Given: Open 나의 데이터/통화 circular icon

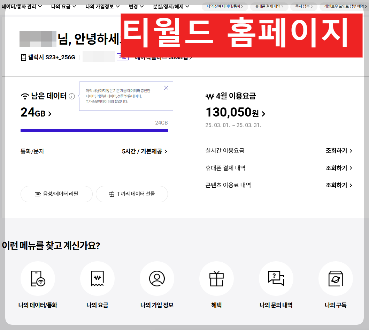Looking at the screenshot, I should (x=38, y=278).
